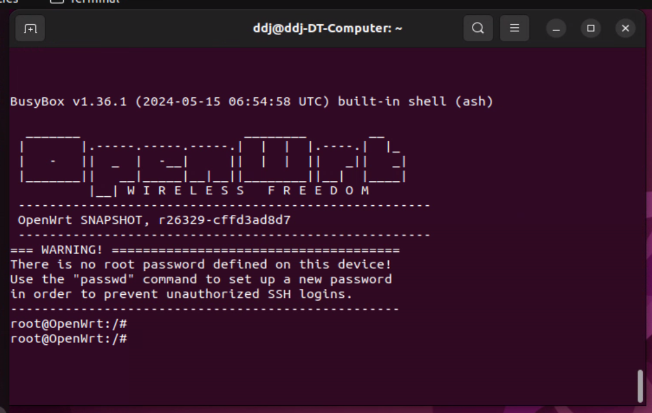Close the terminal window
652x413 pixels.
click(625, 29)
